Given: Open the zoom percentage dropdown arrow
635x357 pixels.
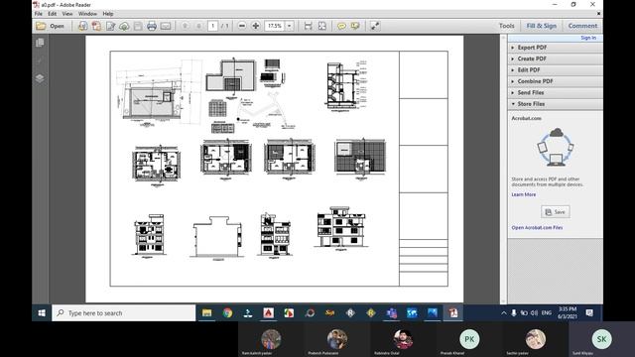Looking at the screenshot, I should point(290,26).
